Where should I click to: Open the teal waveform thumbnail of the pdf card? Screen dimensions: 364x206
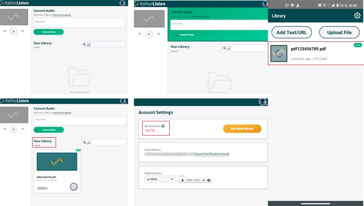pyautogui.click(x=57, y=162)
